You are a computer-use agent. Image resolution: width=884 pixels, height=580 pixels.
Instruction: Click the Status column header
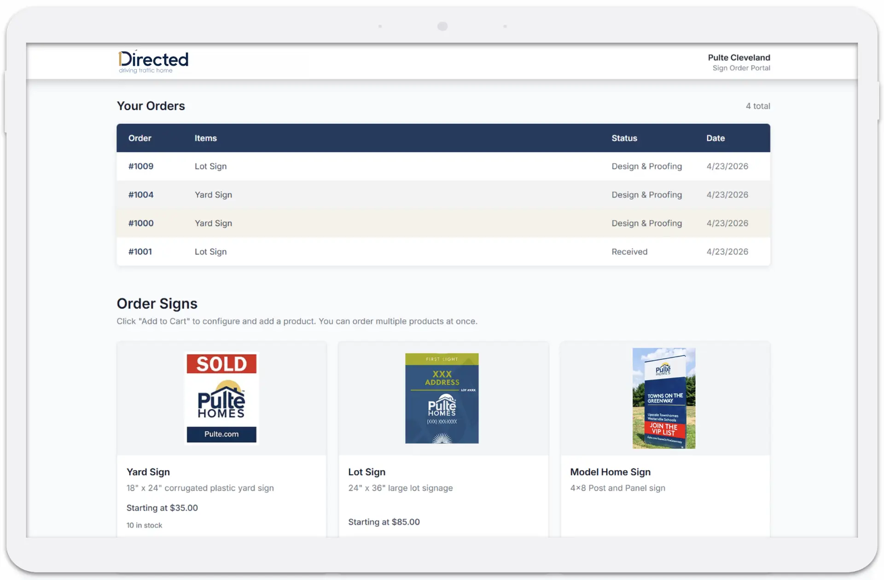coord(624,138)
